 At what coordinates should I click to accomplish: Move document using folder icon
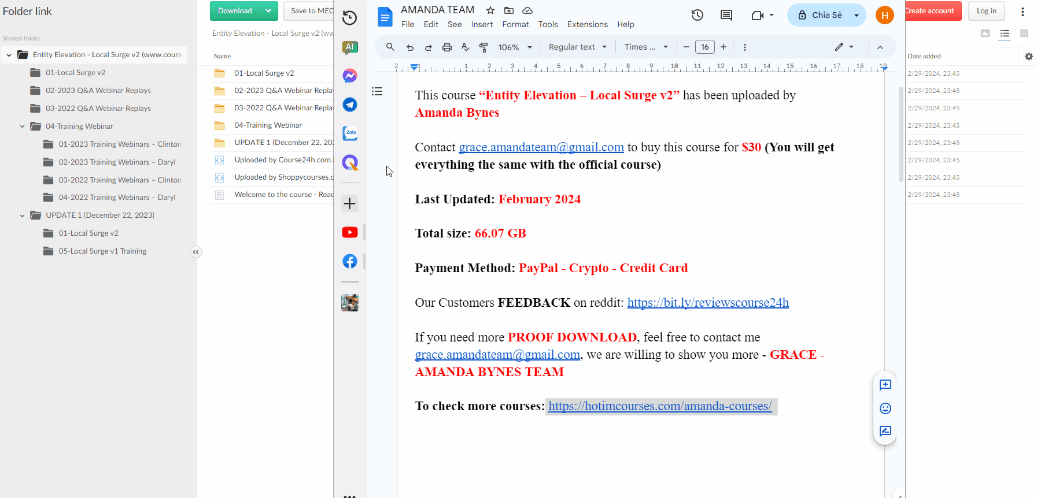click(509, 10)
